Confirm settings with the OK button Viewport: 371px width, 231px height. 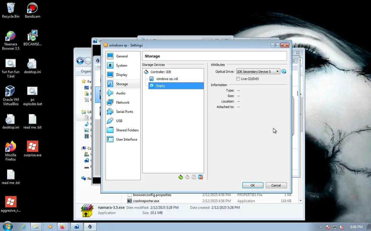click(253, 185)
